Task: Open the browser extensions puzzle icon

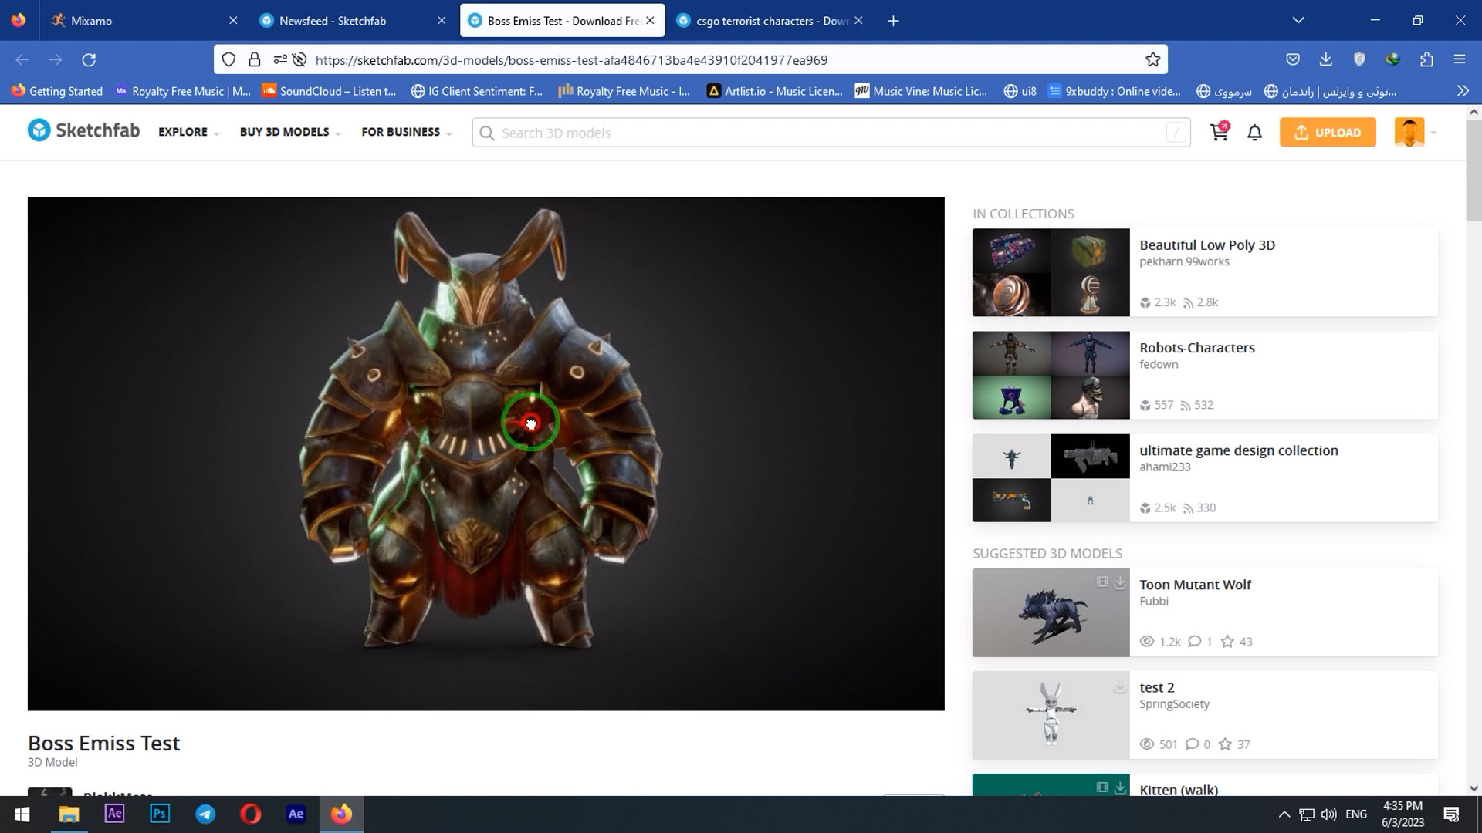Action: click(x=1426, y=59)
